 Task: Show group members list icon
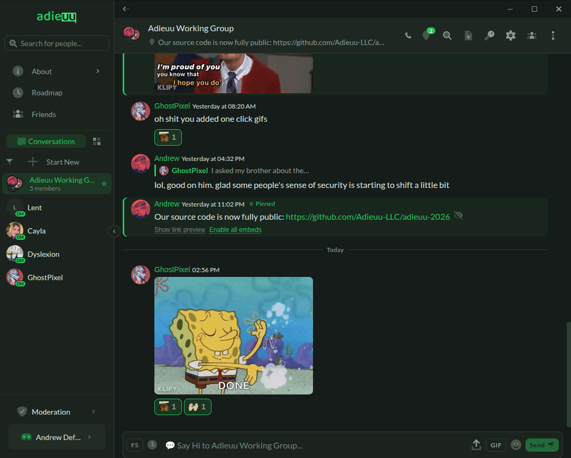pyautogui.click(x=532, y=35)
